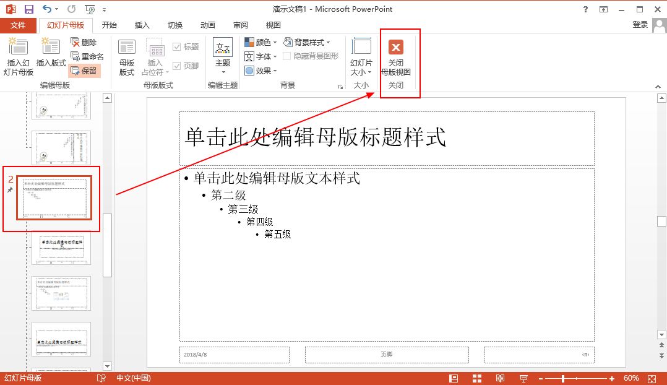The height and width of the screenshot is (385, 667).
Task: Open the File (文件) tab
Action: pyautogui.click(x=18, y=25)
